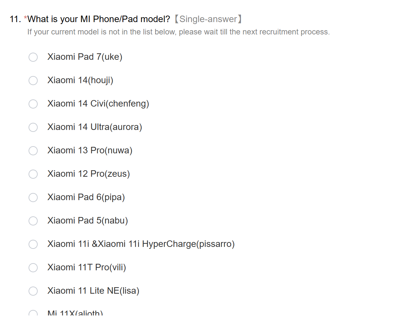Choose Xiaomi 11T Pro(vili) radio button
401x320 pixels.
[33, 268]
